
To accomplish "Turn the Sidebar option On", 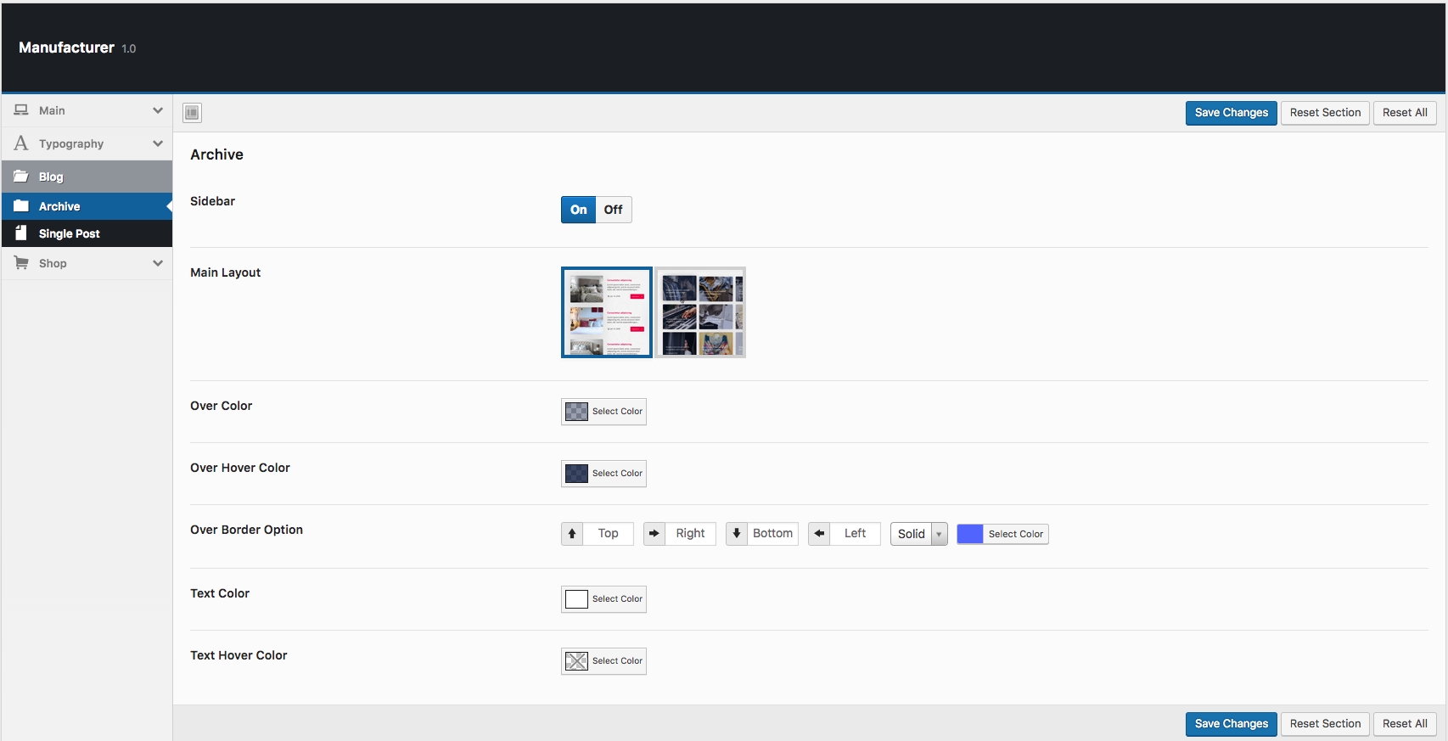I will tap(578, 210).
